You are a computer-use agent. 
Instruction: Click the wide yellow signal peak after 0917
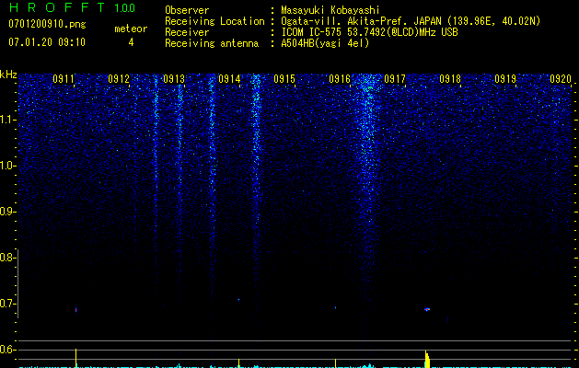click(427, 359)
